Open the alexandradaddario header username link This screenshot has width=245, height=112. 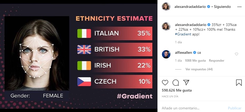tap(190, 7)
